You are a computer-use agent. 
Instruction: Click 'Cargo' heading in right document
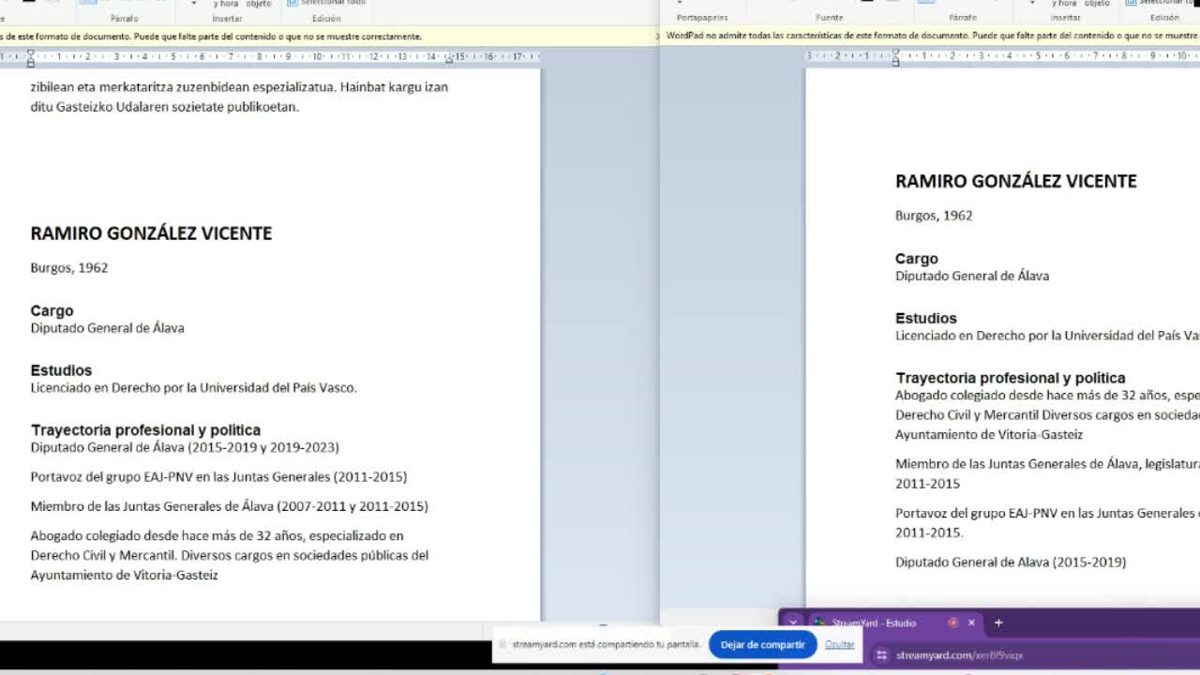pyautogui.click(x=917, y=259)
